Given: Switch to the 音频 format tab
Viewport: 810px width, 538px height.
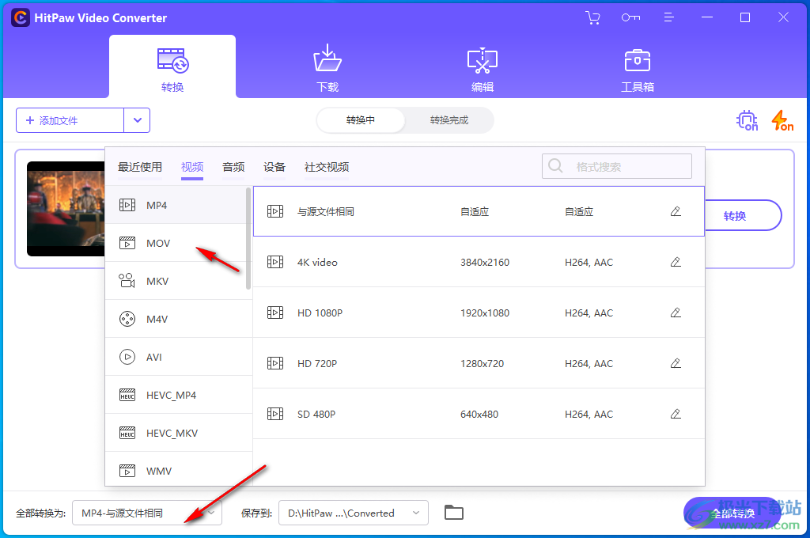Looking at the screenshot, I should (233, 167).
